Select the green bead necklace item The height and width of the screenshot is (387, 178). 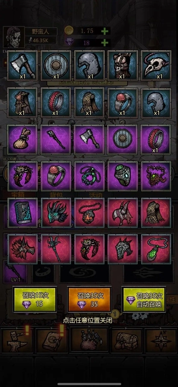coord(89,176)
